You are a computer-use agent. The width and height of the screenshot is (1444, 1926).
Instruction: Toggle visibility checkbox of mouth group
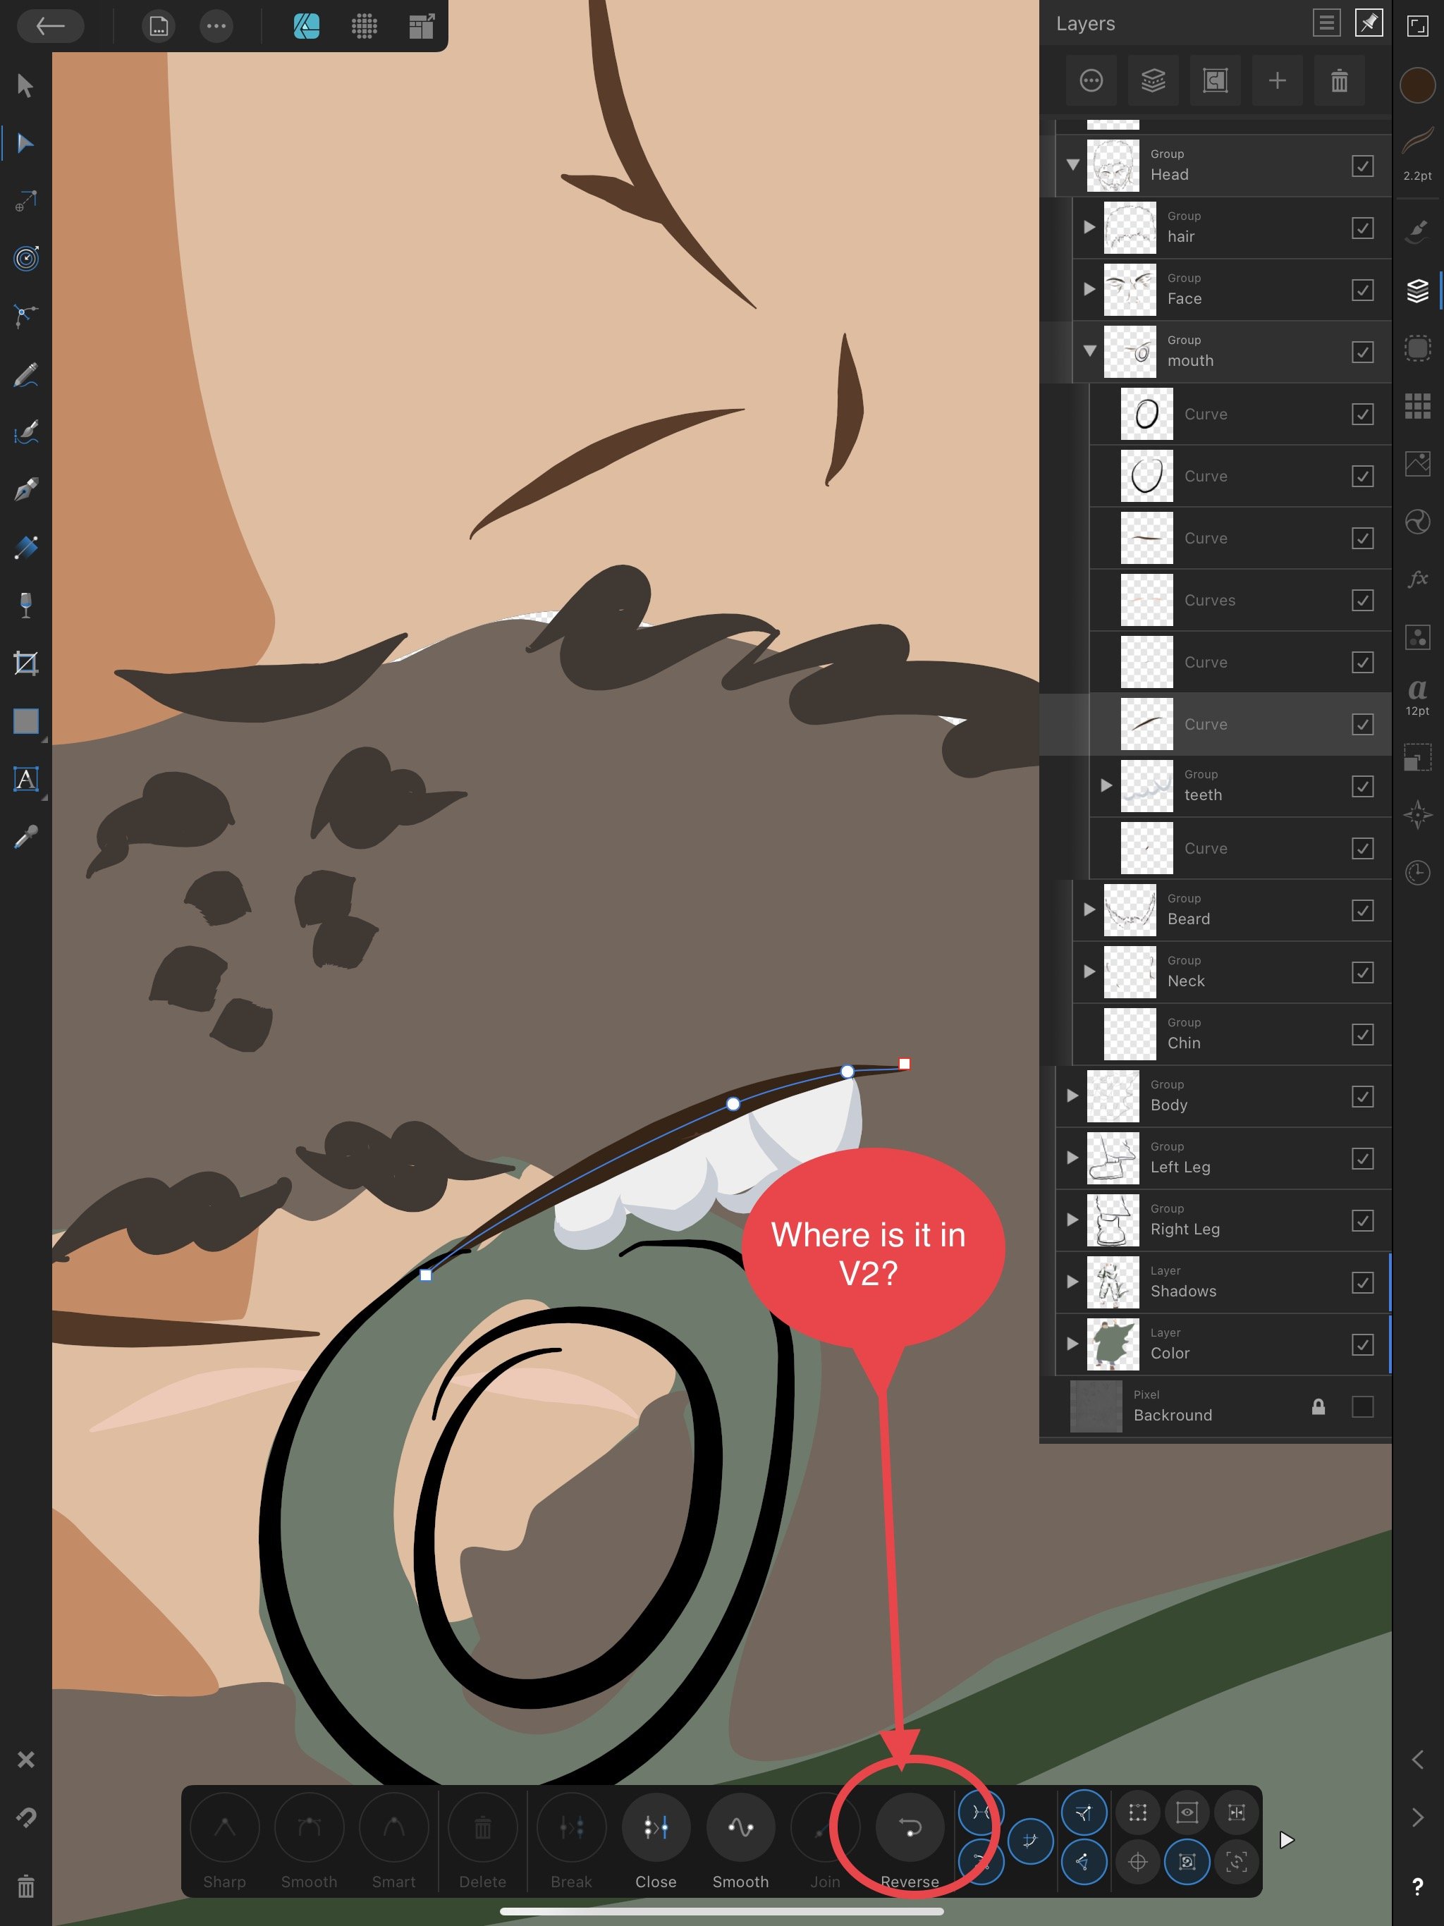coord(1362,352)
